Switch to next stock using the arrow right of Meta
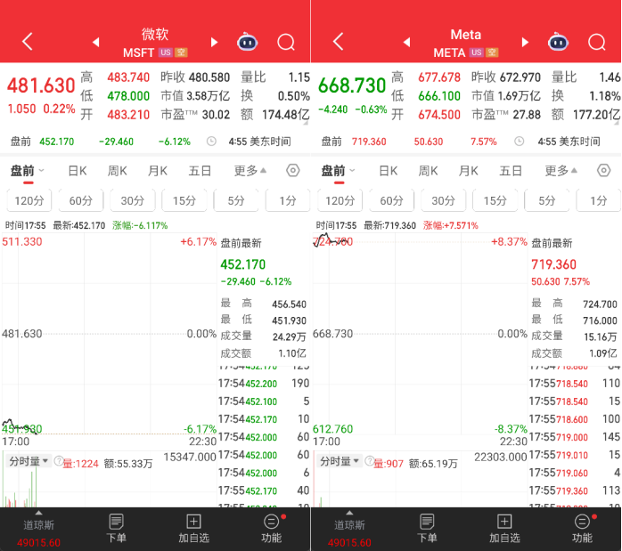This screenshot has height=551, width=622. point(524,42)
